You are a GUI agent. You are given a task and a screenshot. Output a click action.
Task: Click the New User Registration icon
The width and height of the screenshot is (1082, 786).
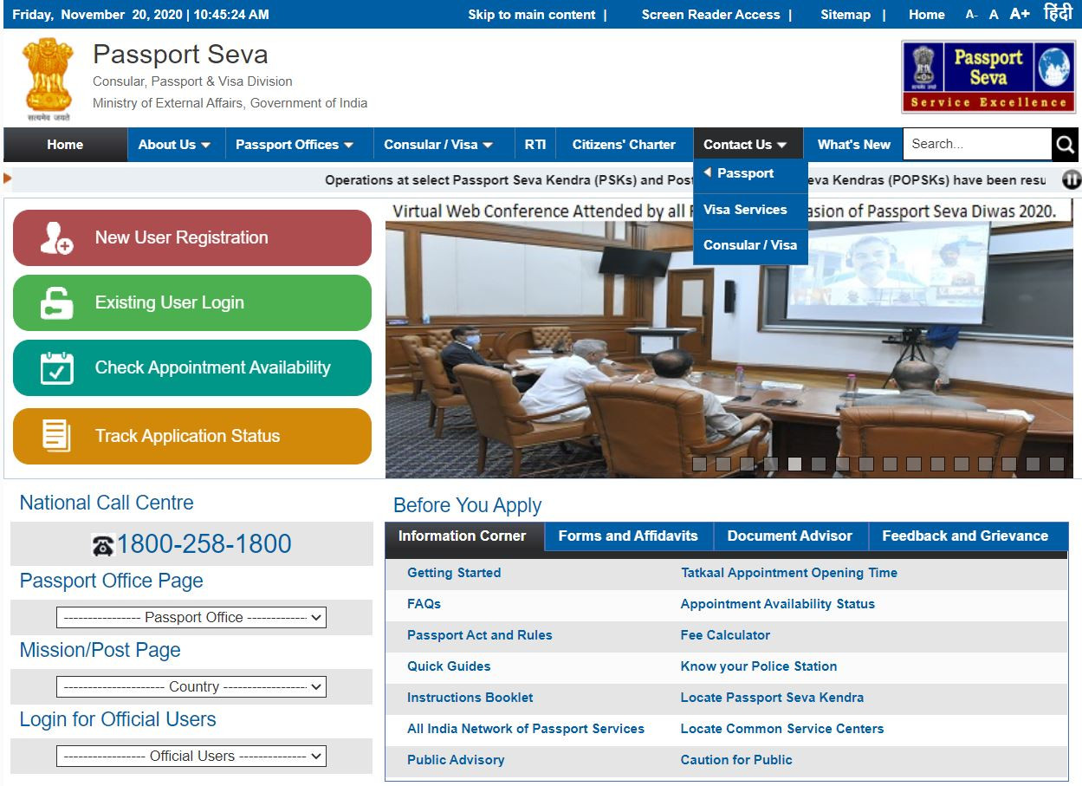click(57, 238)
